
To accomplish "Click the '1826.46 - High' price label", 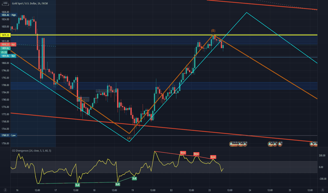I will [x=9, y=15].
